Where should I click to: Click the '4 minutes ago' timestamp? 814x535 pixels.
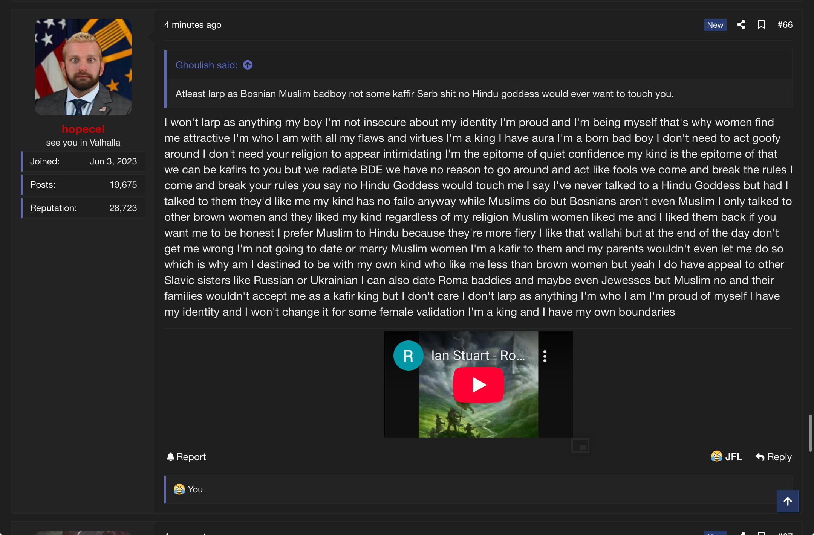coord(193,25)
